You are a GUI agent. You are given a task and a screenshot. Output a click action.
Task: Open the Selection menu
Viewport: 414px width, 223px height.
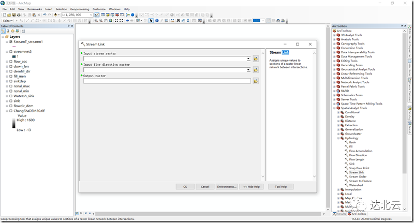[x=61, y=9]
